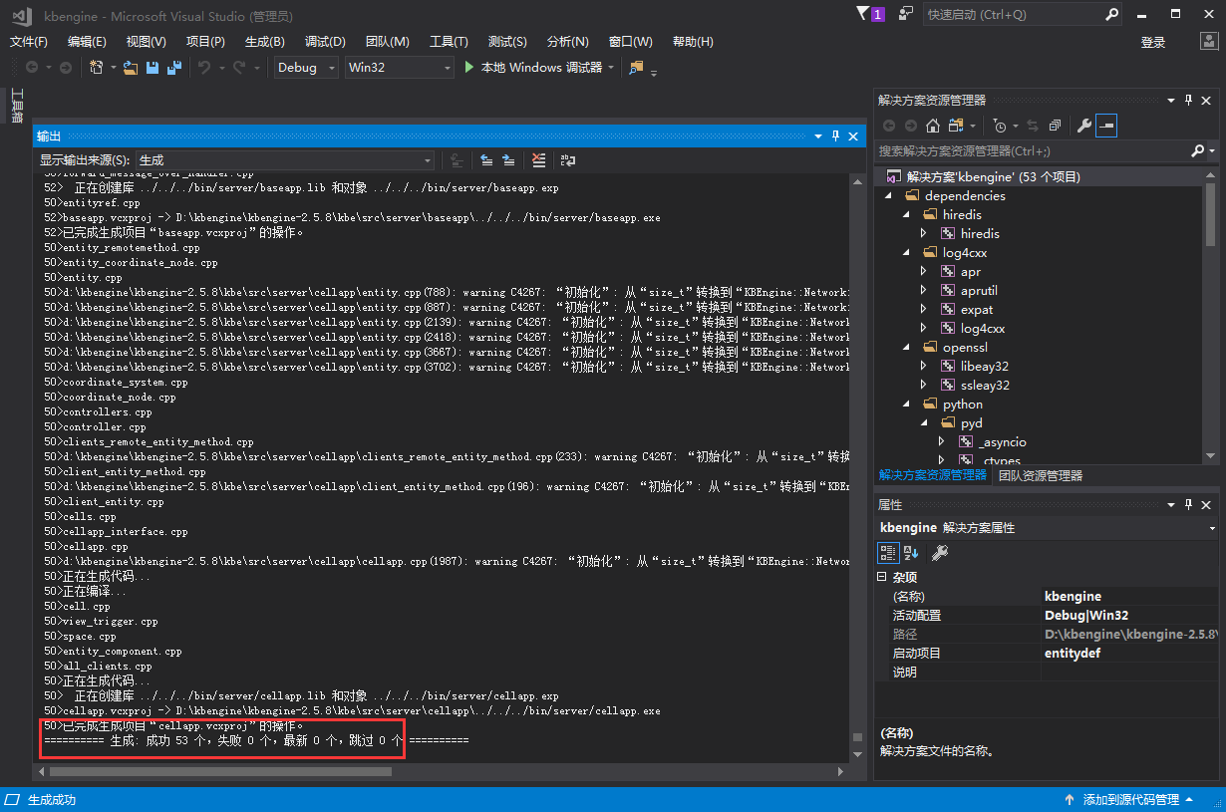Click the Solution Explorer search field
1226x812 pixels.
[x=1032, y=150]
